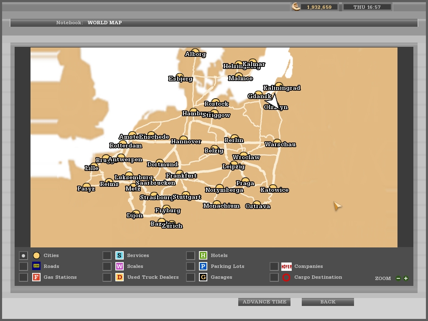Viewport: 428px width, 321px height.
Task: Click the red Gas Stations icon
Action: click(x=36, y=277)
